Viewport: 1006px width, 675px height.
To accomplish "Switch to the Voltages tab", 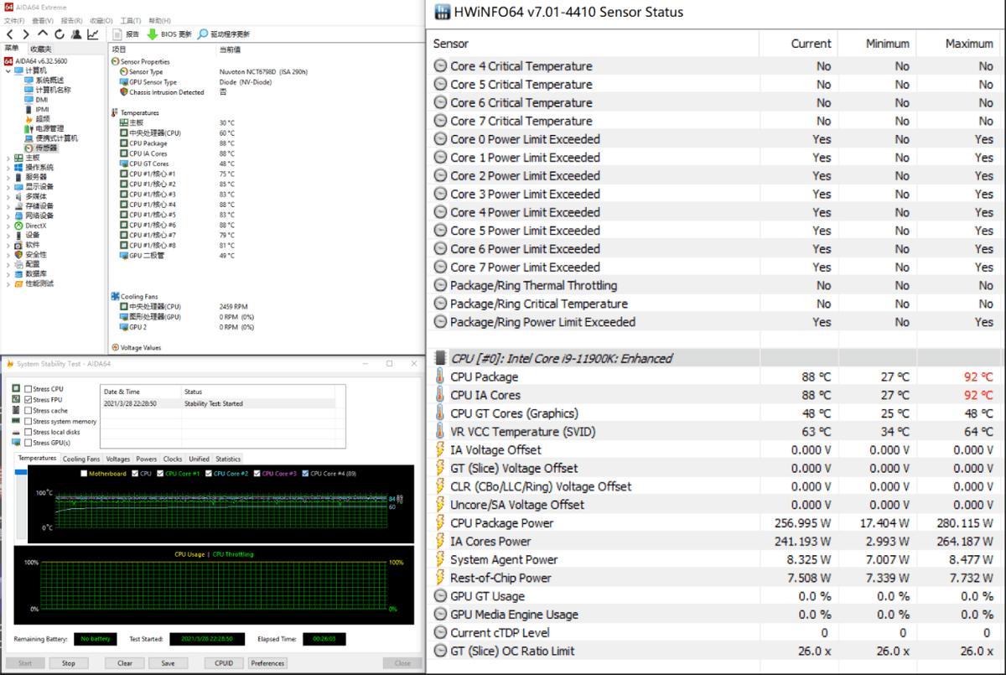I will [118, 459].
